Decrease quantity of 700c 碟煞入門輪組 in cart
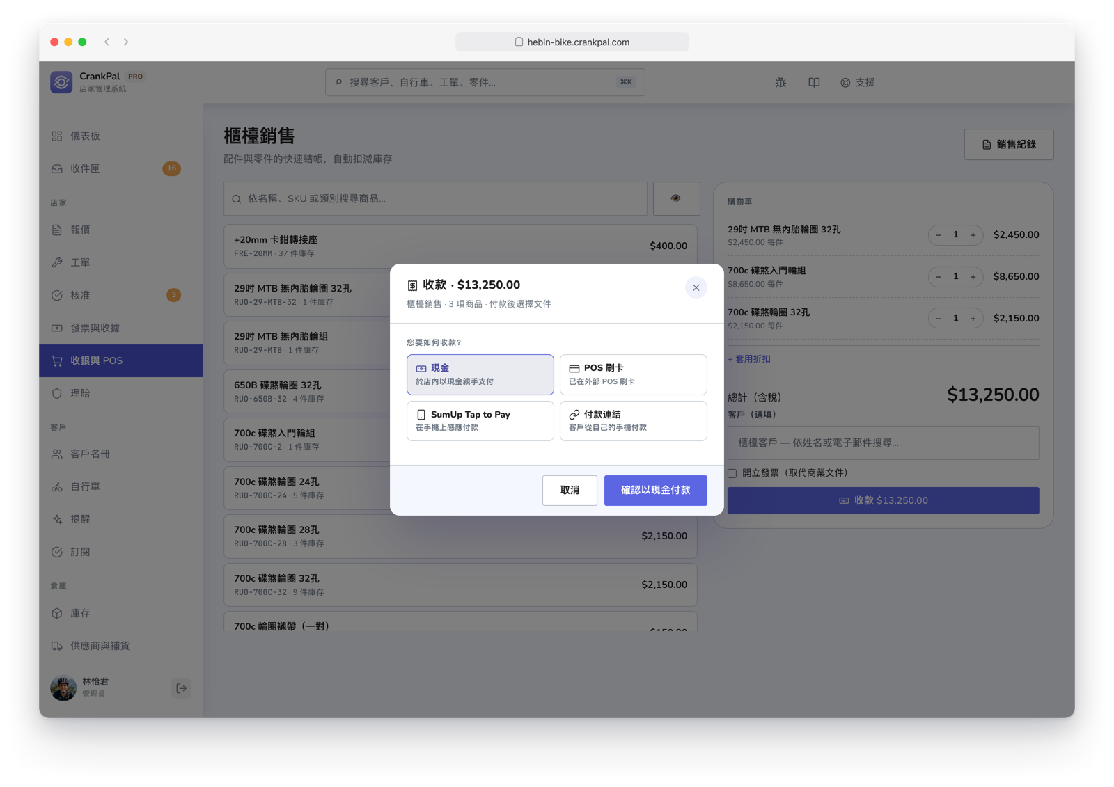The image size is (1114, 787). pos(938,277)
